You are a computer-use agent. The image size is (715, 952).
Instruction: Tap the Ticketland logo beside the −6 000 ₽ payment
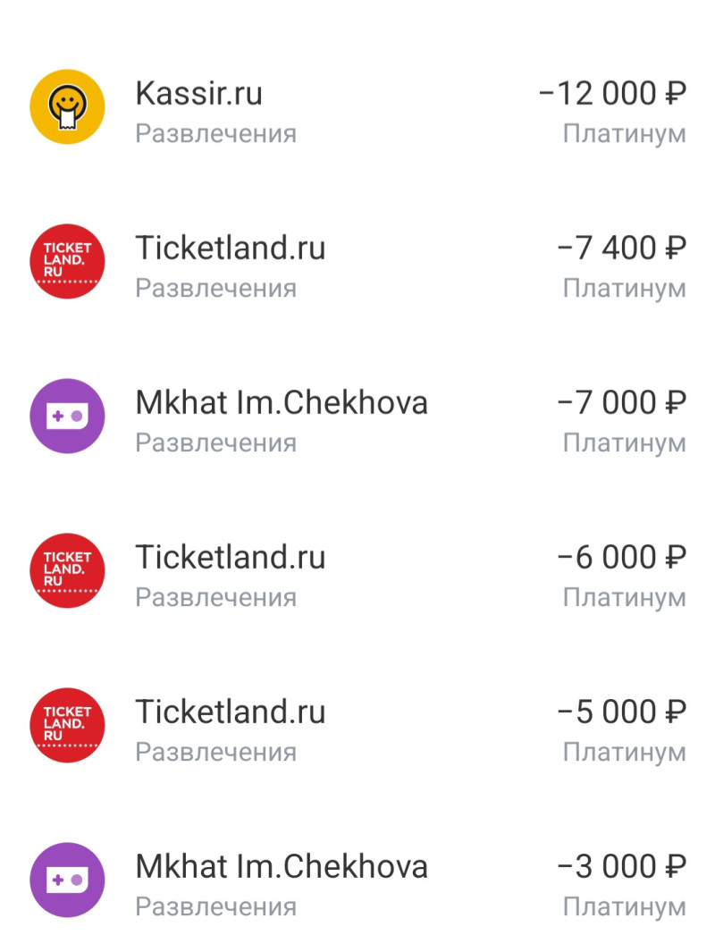(x=67, y=571)
